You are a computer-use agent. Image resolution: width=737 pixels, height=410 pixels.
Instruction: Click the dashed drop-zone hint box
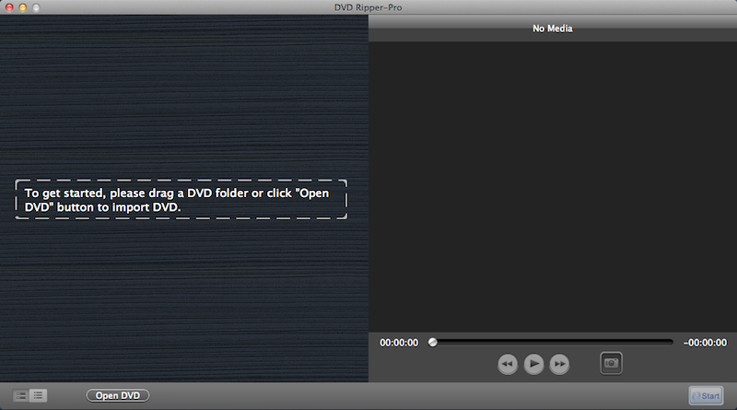[181, 199]
